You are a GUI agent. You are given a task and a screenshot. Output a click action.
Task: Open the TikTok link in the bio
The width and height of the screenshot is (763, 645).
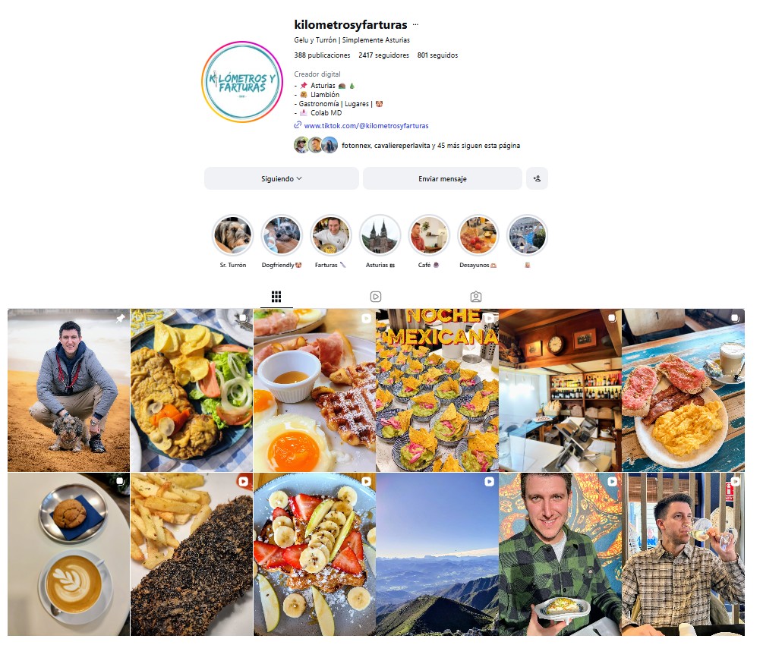(x=366, y=125)
